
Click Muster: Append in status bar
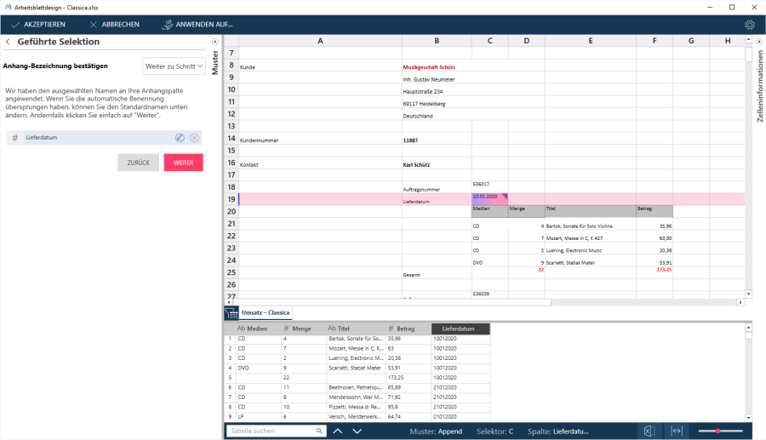coord(436,431)
